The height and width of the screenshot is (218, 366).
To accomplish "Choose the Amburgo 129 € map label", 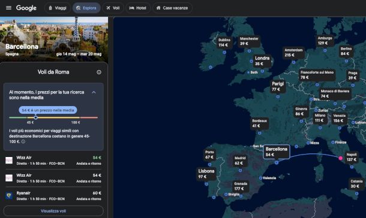I will pos(325,41).
